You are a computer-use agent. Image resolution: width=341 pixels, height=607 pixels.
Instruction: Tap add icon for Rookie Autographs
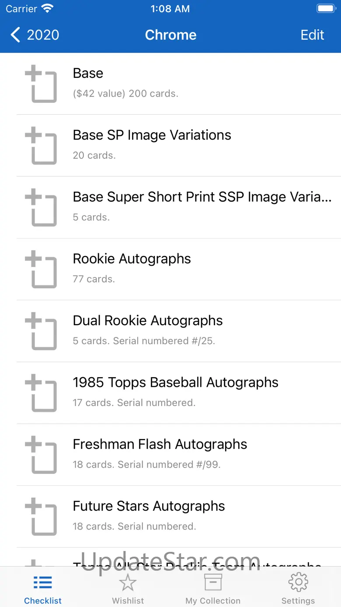[x=41, y=269]
